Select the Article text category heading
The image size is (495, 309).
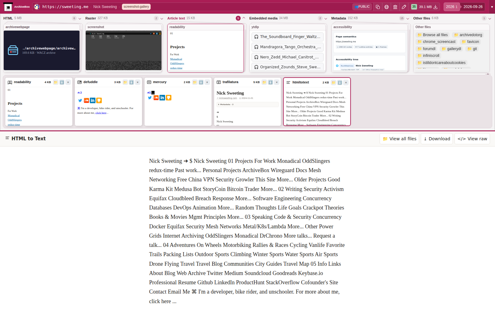coord(176,18)
